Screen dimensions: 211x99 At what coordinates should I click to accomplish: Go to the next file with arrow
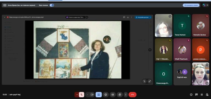[x=150, y=50]
